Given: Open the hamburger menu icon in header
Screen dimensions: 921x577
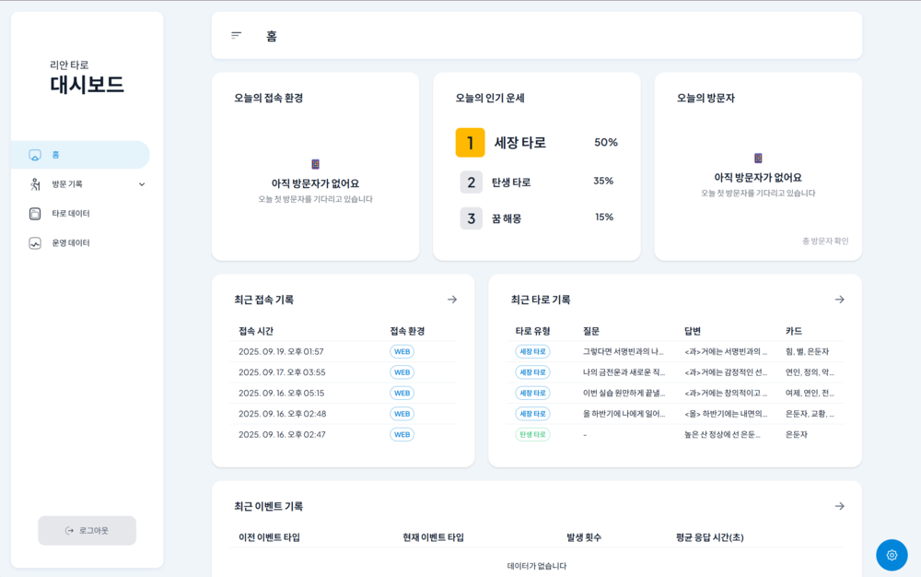Looking at the screenshot, I should [236, 34].
